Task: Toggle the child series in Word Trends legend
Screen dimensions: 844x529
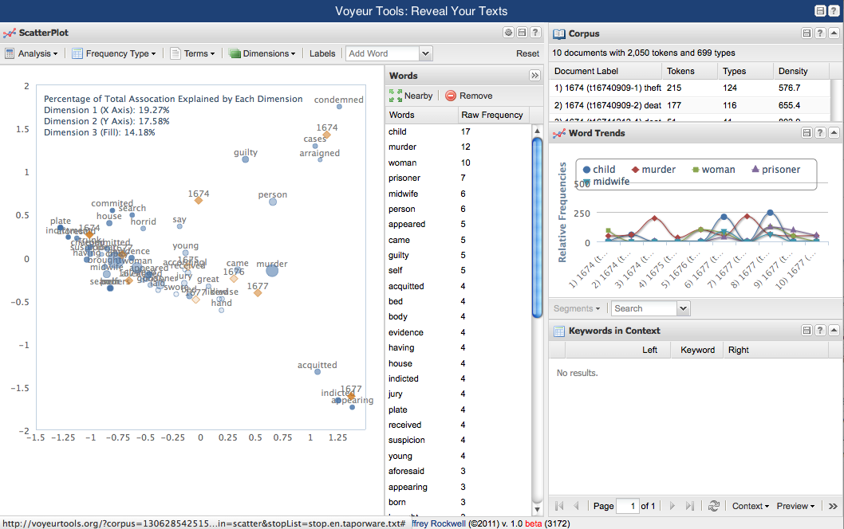Action: coord(598,170)
